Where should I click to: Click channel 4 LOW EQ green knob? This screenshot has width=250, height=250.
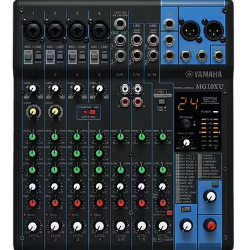pyautogui.click(x=99, y=170)
